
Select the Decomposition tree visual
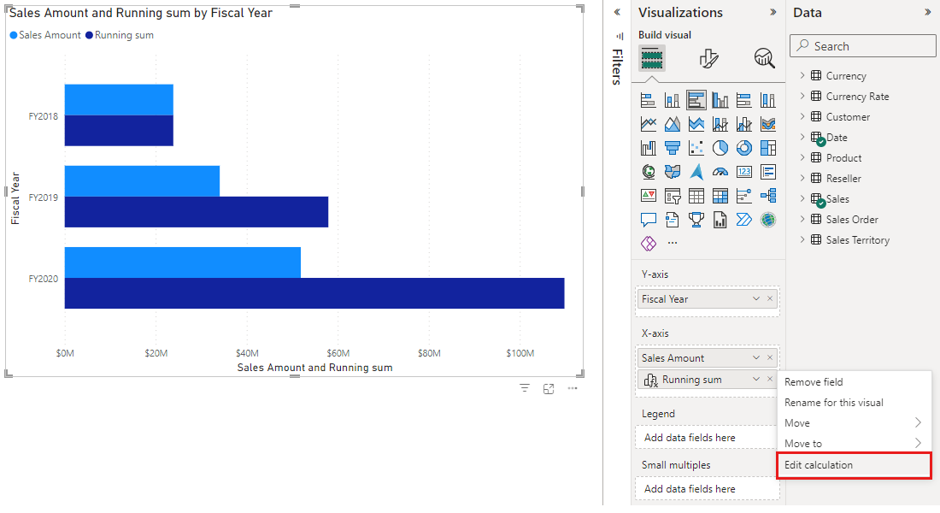(768, 196)
